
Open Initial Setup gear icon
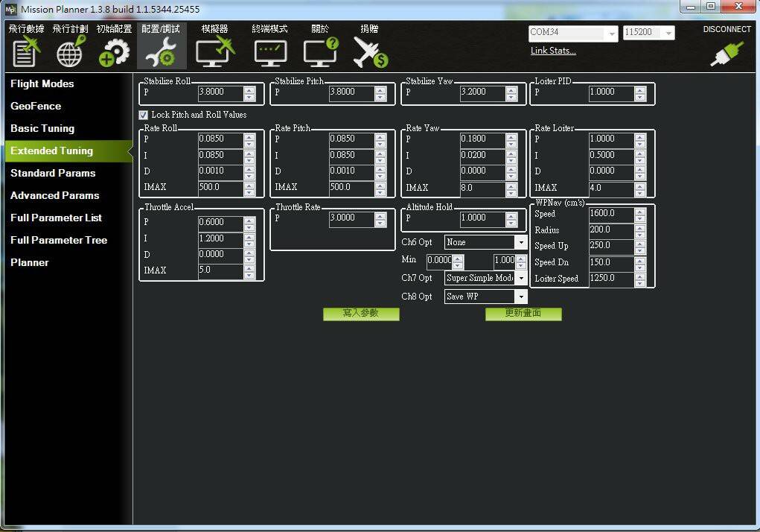pyautogui.click(x=115, y=52)
